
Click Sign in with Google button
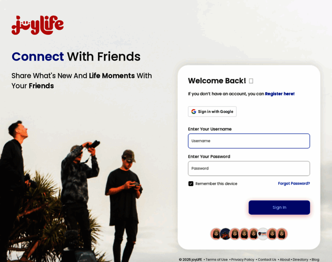click(212, 111)
